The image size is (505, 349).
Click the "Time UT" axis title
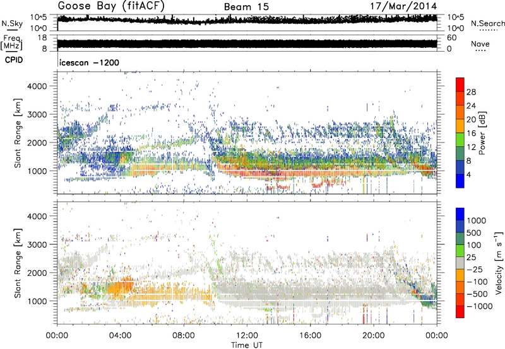coord(247,345)
